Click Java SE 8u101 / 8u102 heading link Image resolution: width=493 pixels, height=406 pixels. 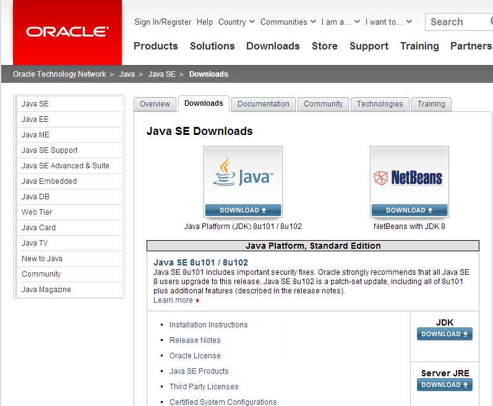[x=200, y=262]
